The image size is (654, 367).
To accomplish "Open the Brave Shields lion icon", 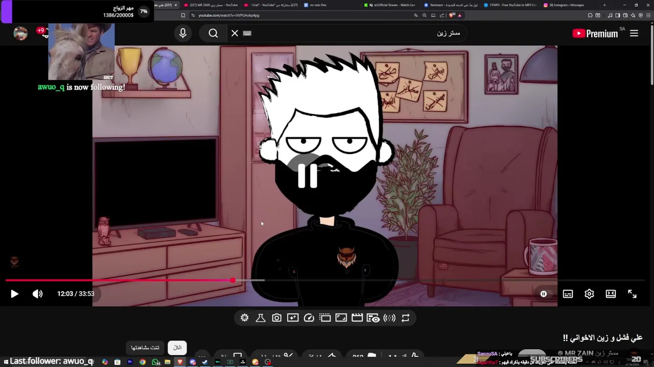I will (452, 15).
